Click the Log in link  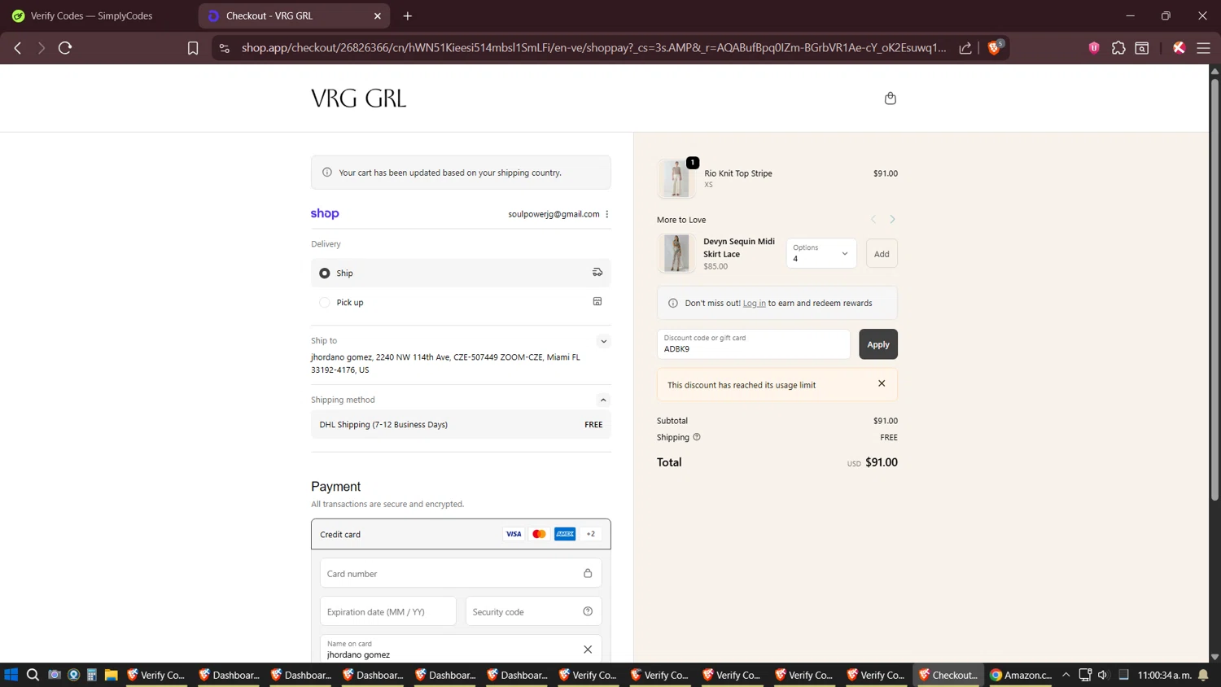click(x=754, y=303)
